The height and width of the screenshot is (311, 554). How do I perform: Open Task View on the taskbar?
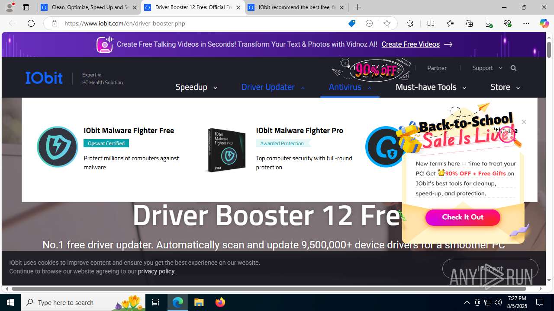tap(156, 302)
